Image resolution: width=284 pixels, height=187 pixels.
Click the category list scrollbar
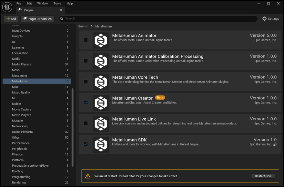(73, 127)
